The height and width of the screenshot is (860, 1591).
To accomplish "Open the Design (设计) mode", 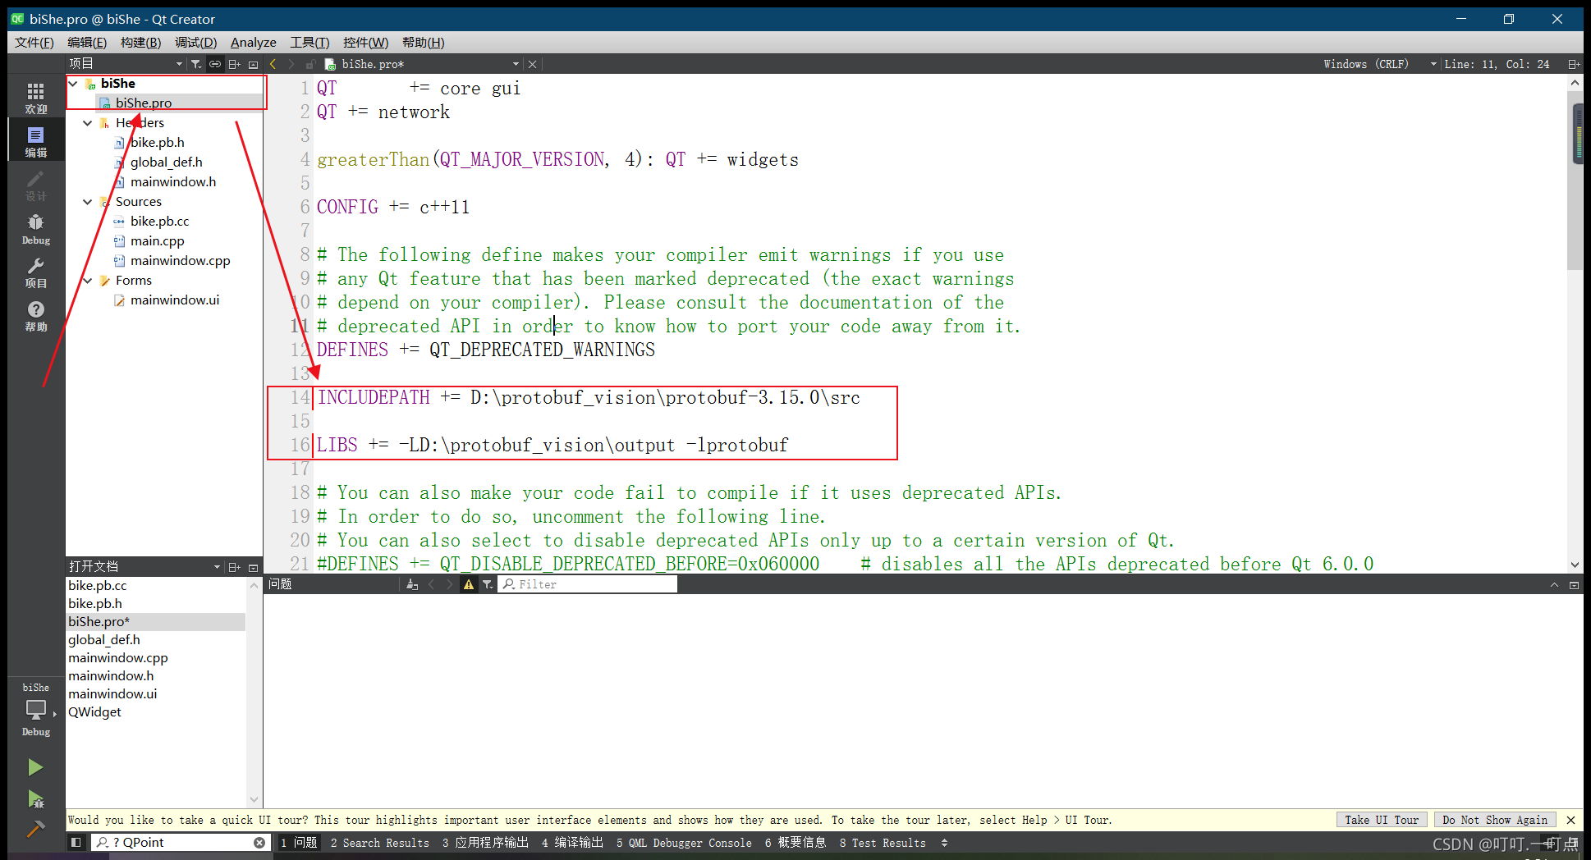I will [x=35, y=185].
